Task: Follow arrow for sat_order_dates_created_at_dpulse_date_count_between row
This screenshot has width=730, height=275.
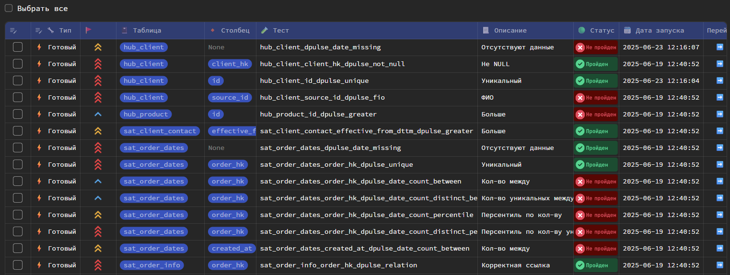Action: [719, 248]
